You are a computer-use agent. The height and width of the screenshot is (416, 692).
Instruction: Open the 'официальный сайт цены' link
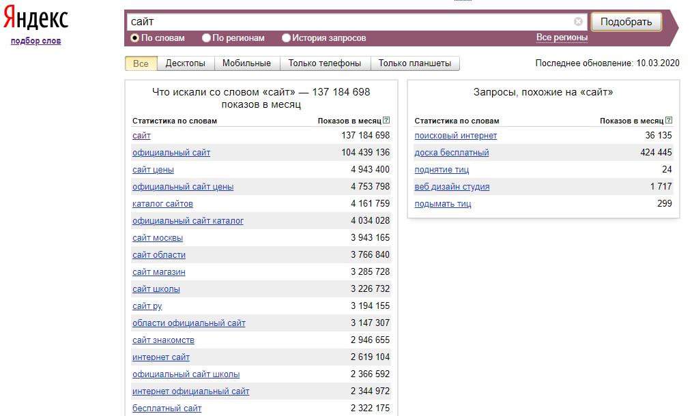pyautogui.click(x=183, y=187)
